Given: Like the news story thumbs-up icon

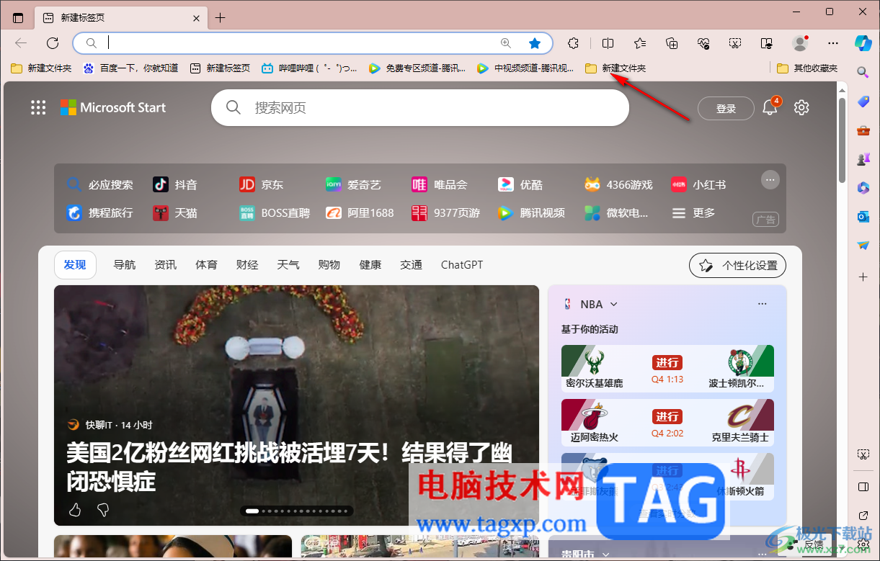Looking at the screenshot, I should [75, 510].
